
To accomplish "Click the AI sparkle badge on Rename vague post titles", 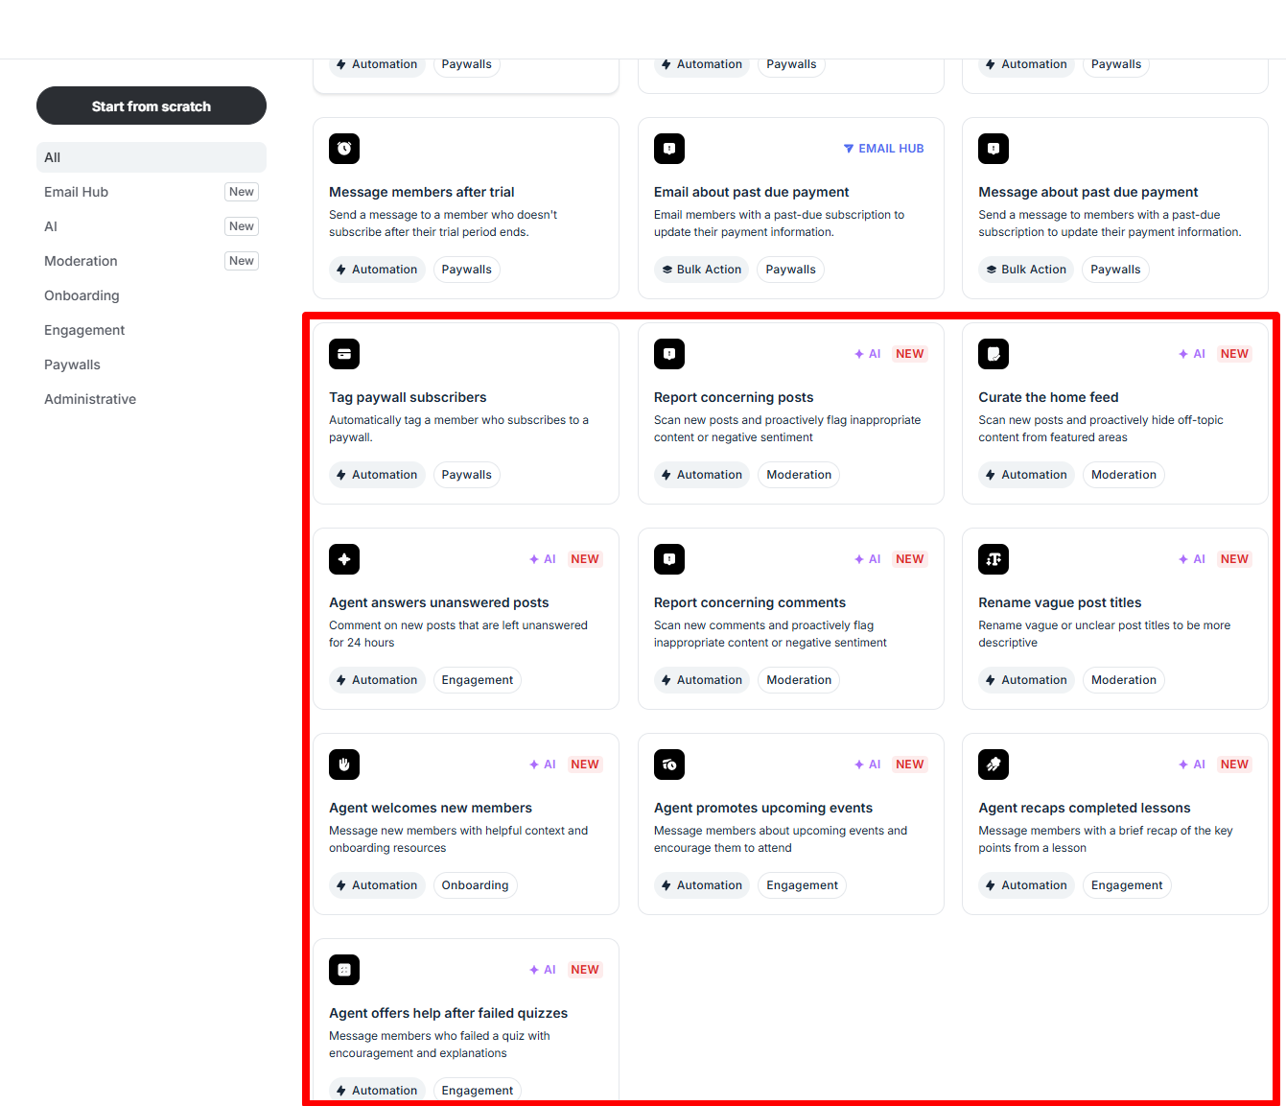I will click(x=1192, y=559).
